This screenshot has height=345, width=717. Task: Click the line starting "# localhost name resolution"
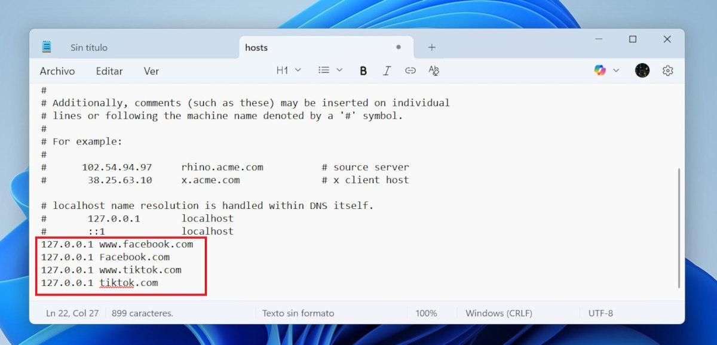(207, 205)
